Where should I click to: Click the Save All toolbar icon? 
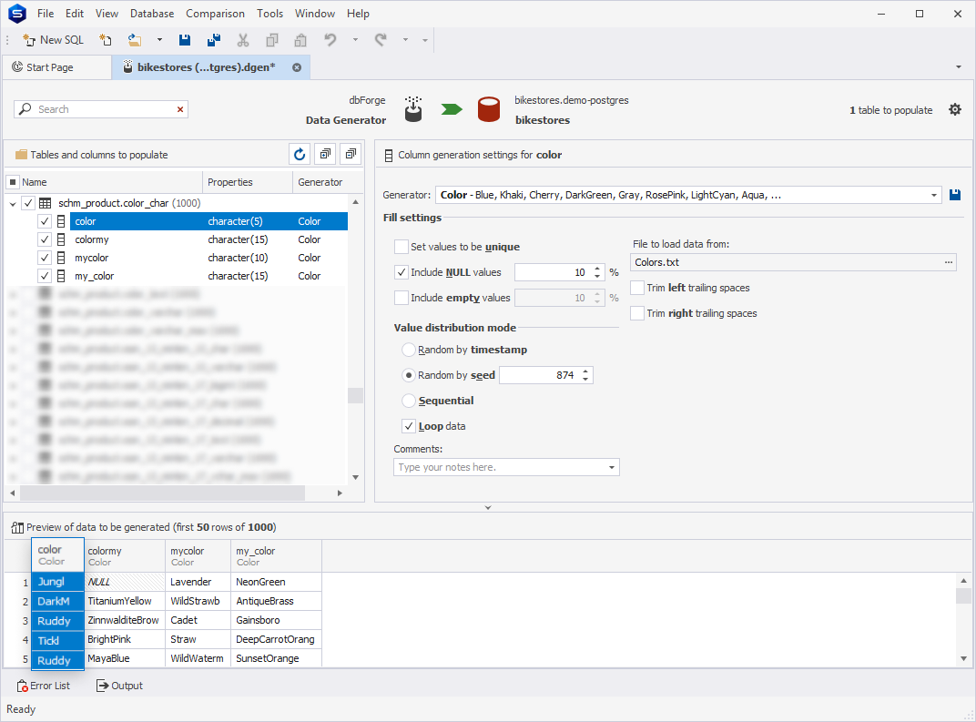tap(214, 40)
